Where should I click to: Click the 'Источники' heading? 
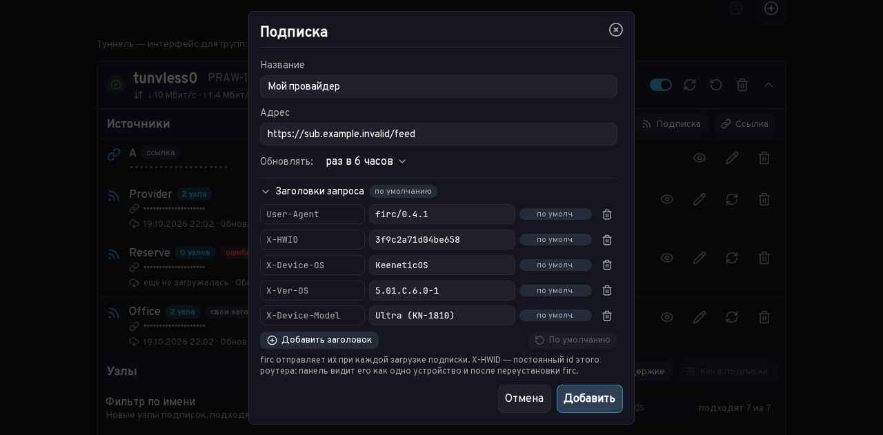139,124
